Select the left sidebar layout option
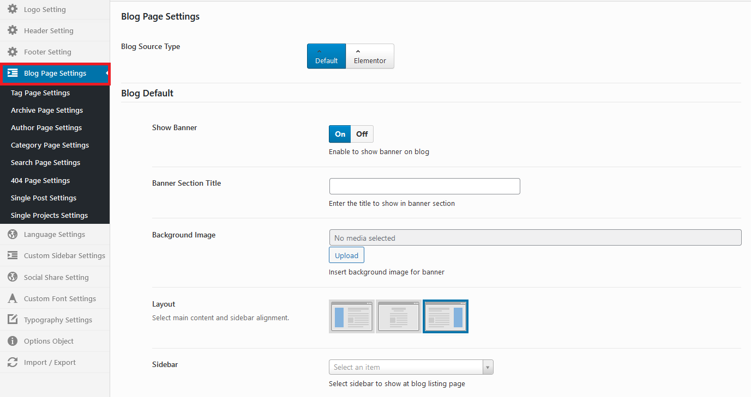Image resolution: width=751 pixels, height=397 pixels. click(351, 316)
